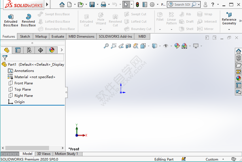Switch to 3D Views bottom tab
The width and height of the screenshot is (242, 162).
(x=44, y=154)
